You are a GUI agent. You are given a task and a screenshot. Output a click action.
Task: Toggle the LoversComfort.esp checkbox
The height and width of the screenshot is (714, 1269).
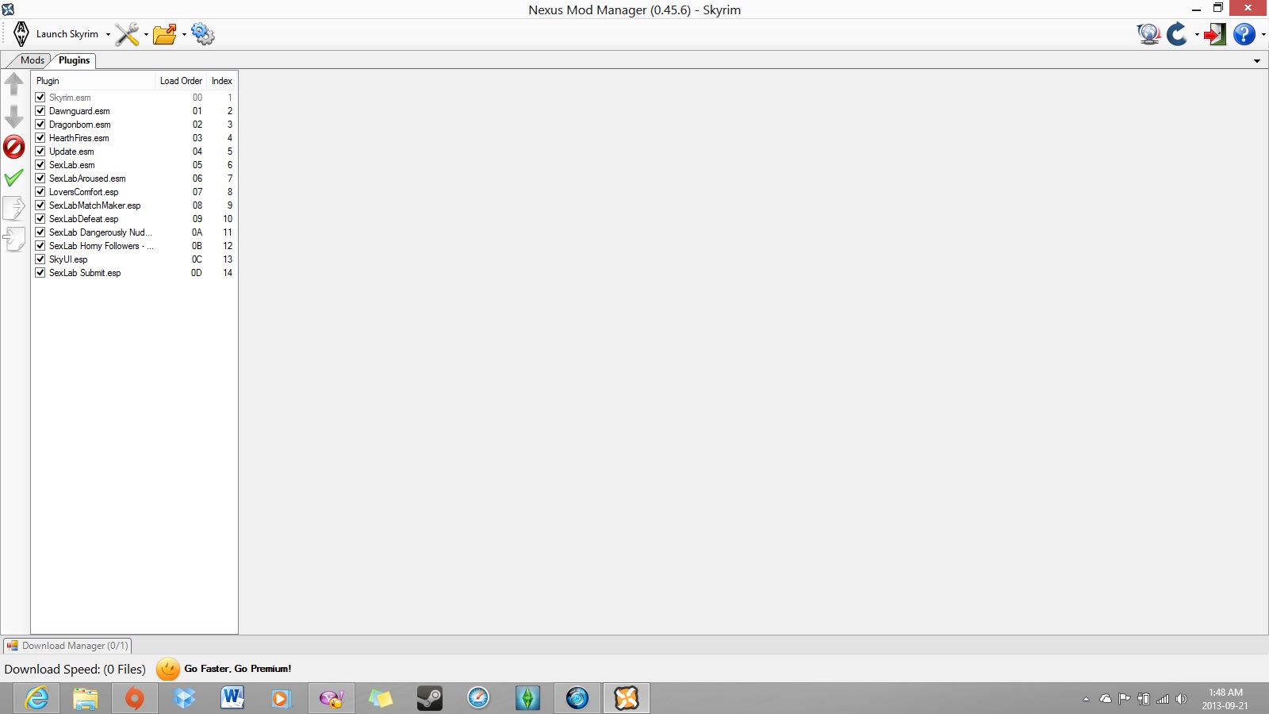point(40,192)
